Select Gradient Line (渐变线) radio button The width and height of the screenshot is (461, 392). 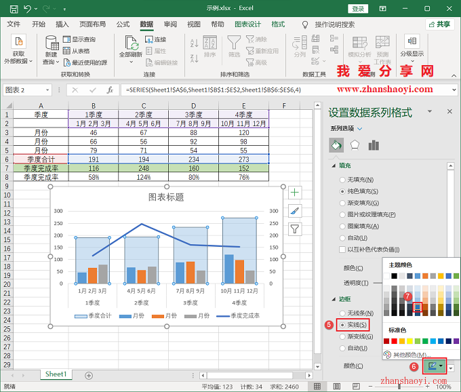[342, 336]
